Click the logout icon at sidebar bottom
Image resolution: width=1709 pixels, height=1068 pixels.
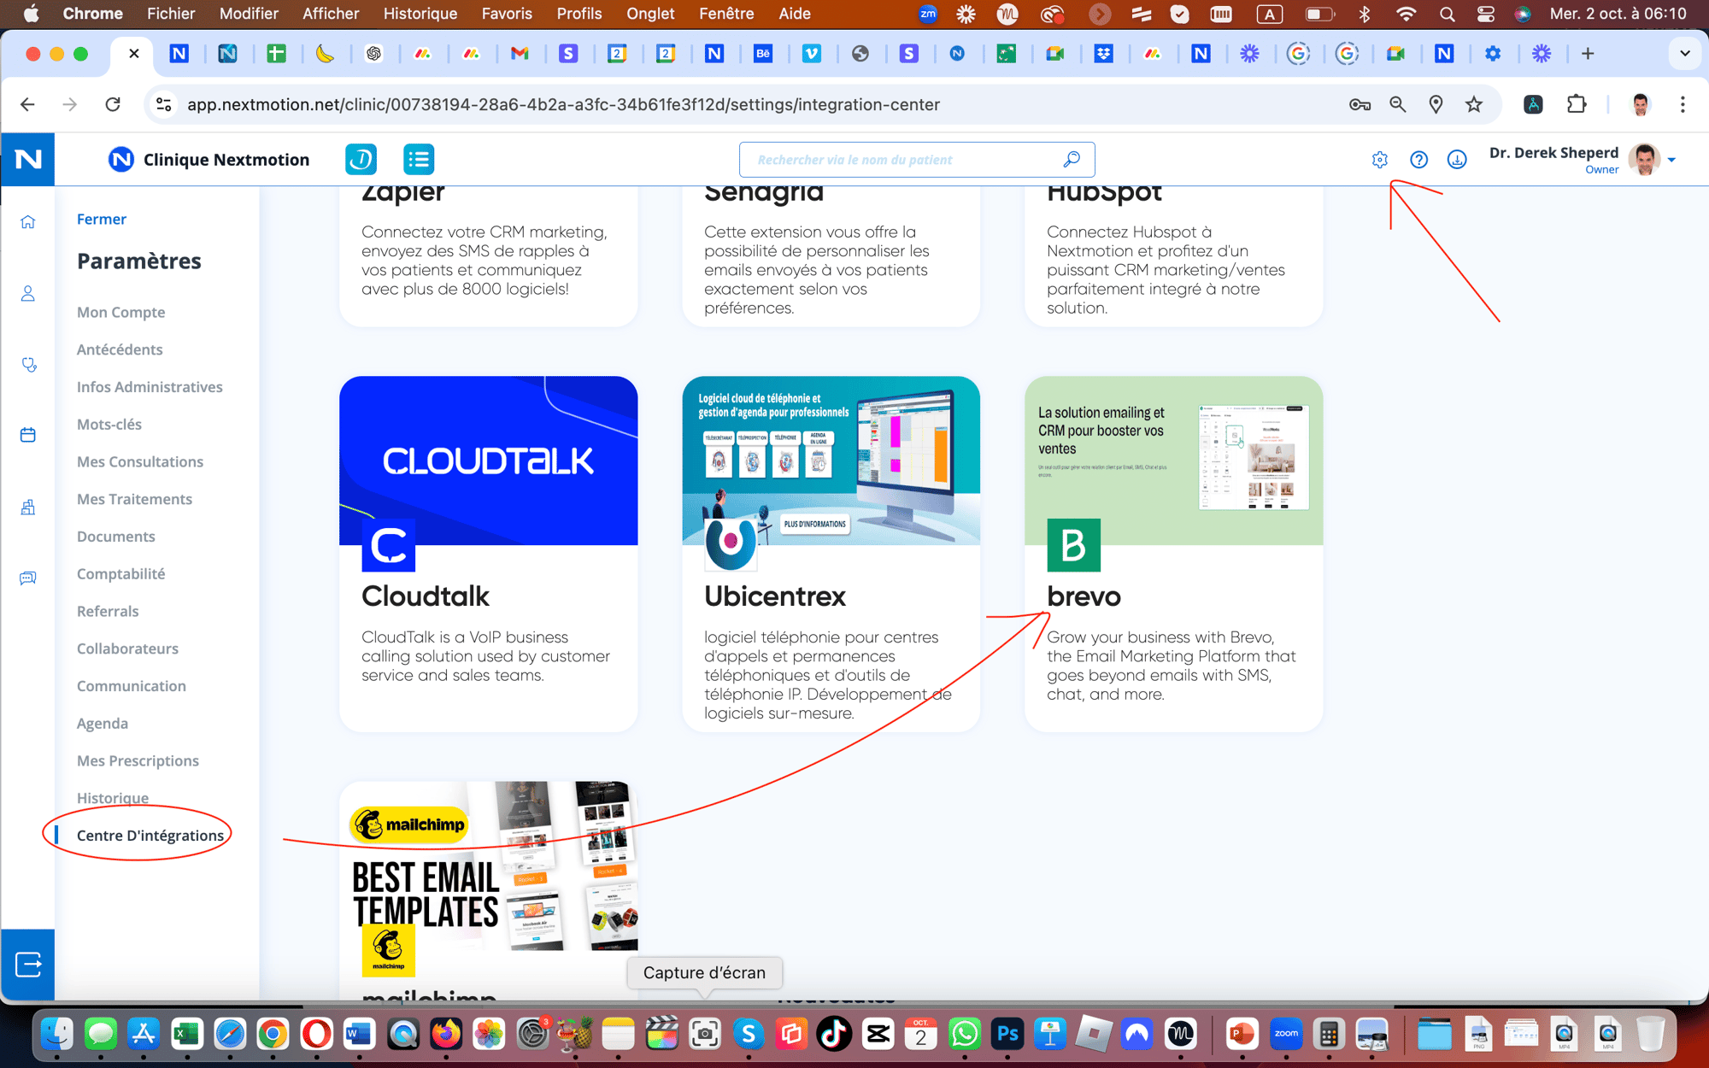pyautogui.click(x=28, y=965)
